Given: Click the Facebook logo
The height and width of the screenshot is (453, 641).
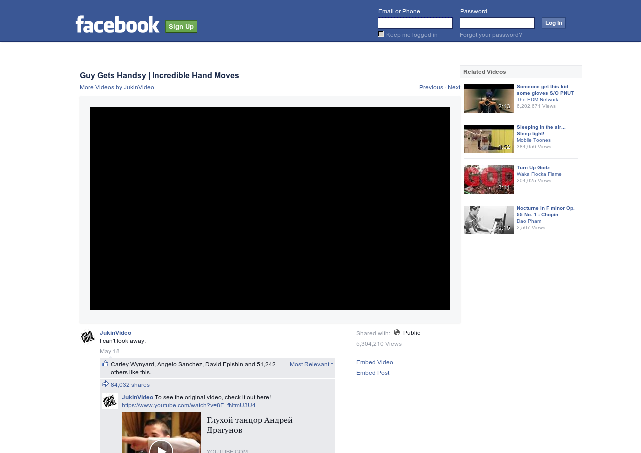Looking at the screenshot, I should pos(118,24).
